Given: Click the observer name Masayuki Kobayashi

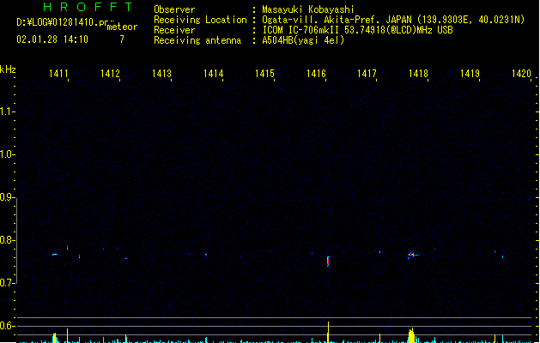Looking at the screenshot, I should tap(308, 9).
